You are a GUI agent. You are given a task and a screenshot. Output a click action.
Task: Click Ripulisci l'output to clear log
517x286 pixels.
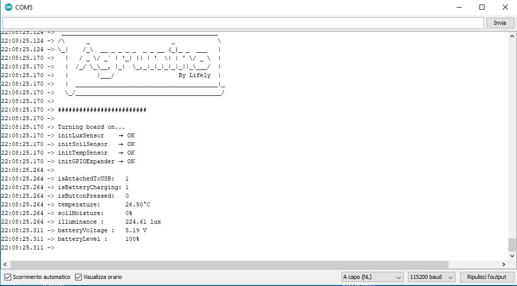pyautogui.click(x=487, y=277)
